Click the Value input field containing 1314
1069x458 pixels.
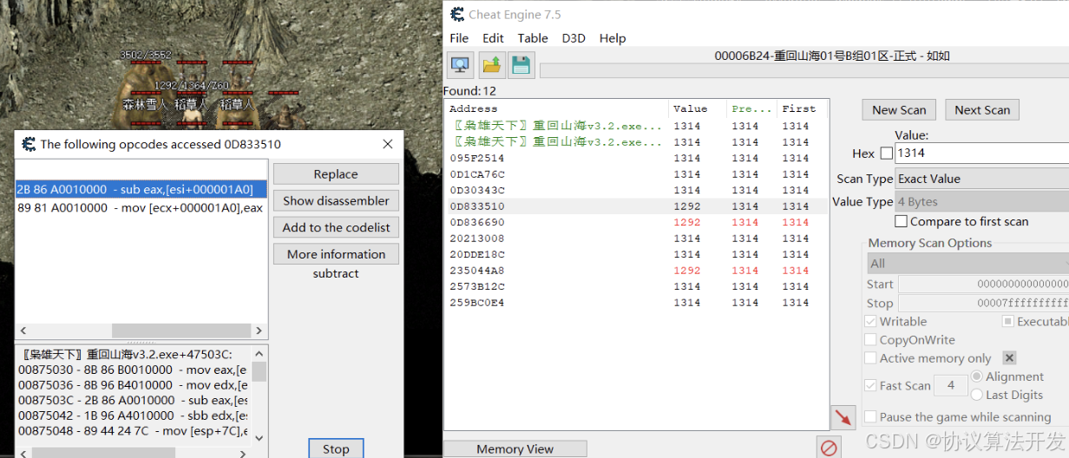[x=981, y=153]
